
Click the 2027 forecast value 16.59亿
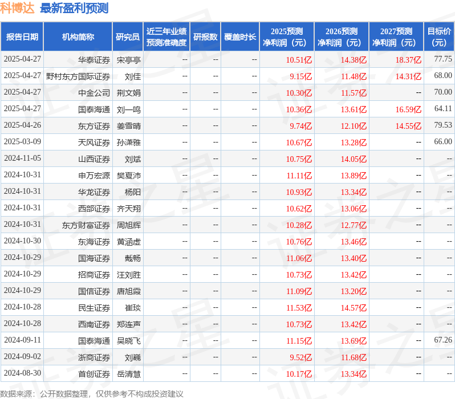(x=408, y=109)
